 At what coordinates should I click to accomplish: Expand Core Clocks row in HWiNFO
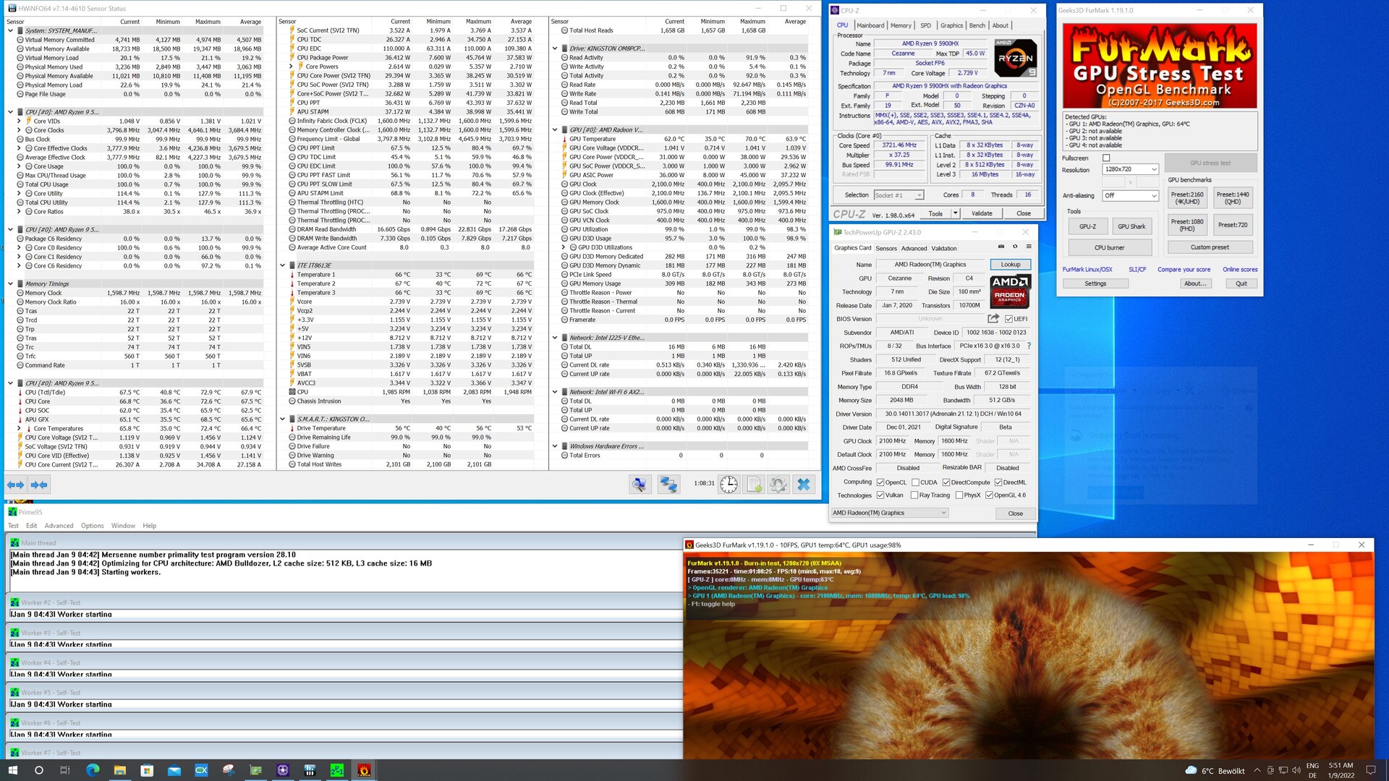(19, 130)
